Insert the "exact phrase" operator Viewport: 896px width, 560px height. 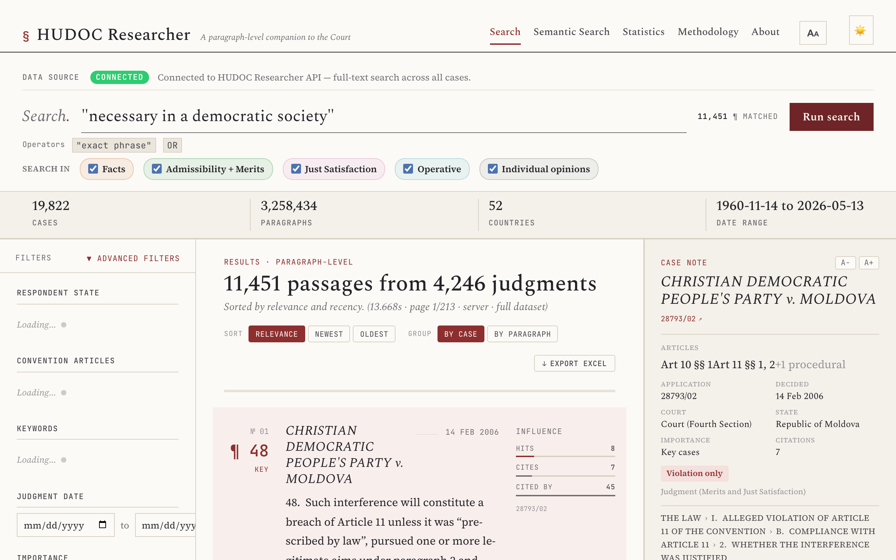coord(114,145)
